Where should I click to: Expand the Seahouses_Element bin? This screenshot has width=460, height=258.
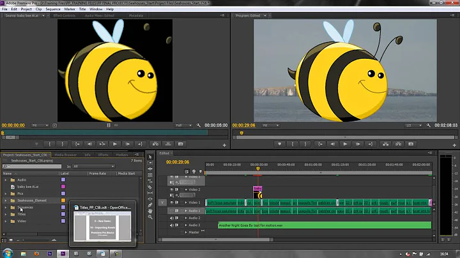point(6,201)
